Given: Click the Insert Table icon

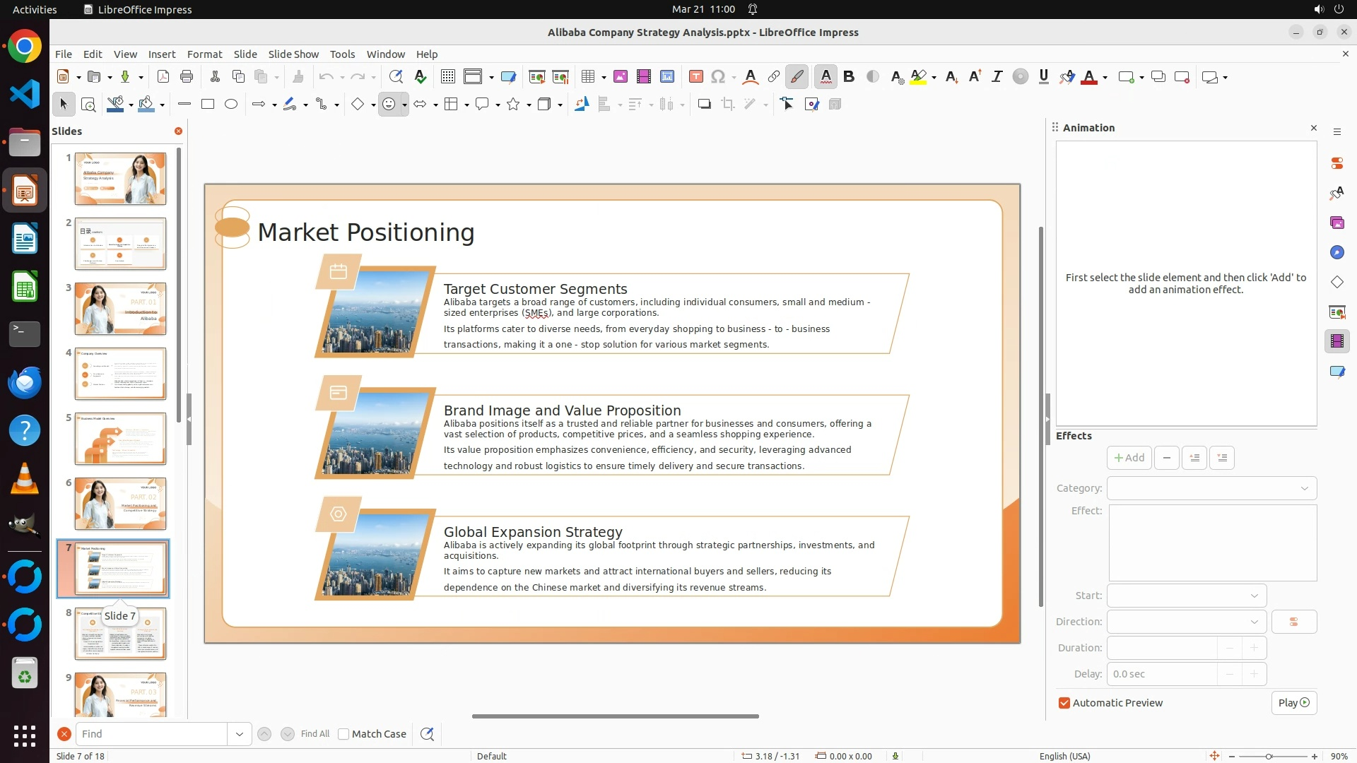Looking at the screenshot, I should [587, 77].
